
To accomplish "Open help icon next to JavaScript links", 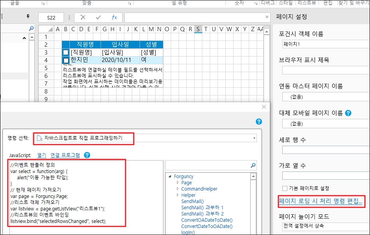I will click(87, 155).
